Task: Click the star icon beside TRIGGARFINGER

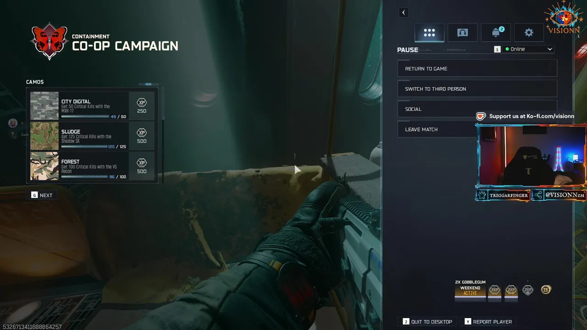Action: click(x=482, y=195)
